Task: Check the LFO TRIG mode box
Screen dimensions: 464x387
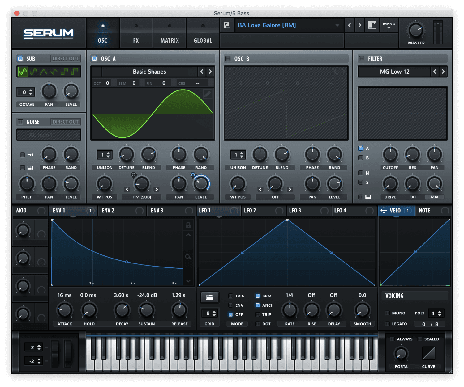Action: tap(230, 296)
